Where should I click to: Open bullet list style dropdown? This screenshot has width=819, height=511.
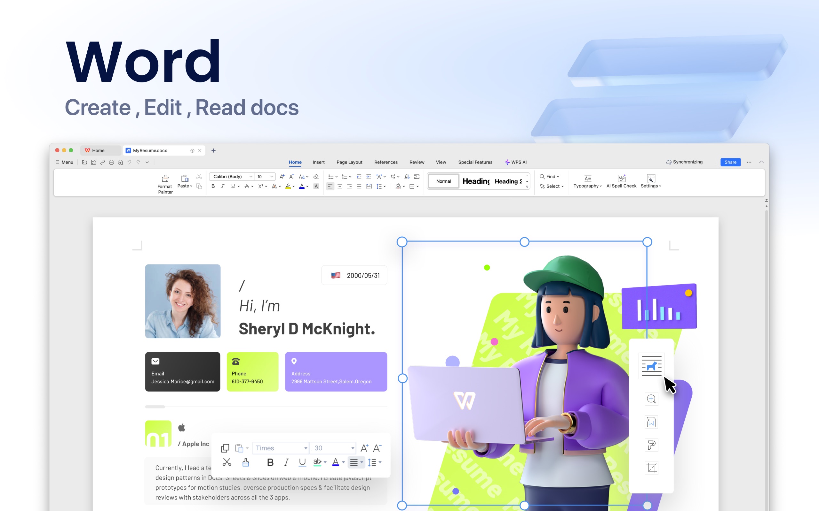click(x=337, y=177)
